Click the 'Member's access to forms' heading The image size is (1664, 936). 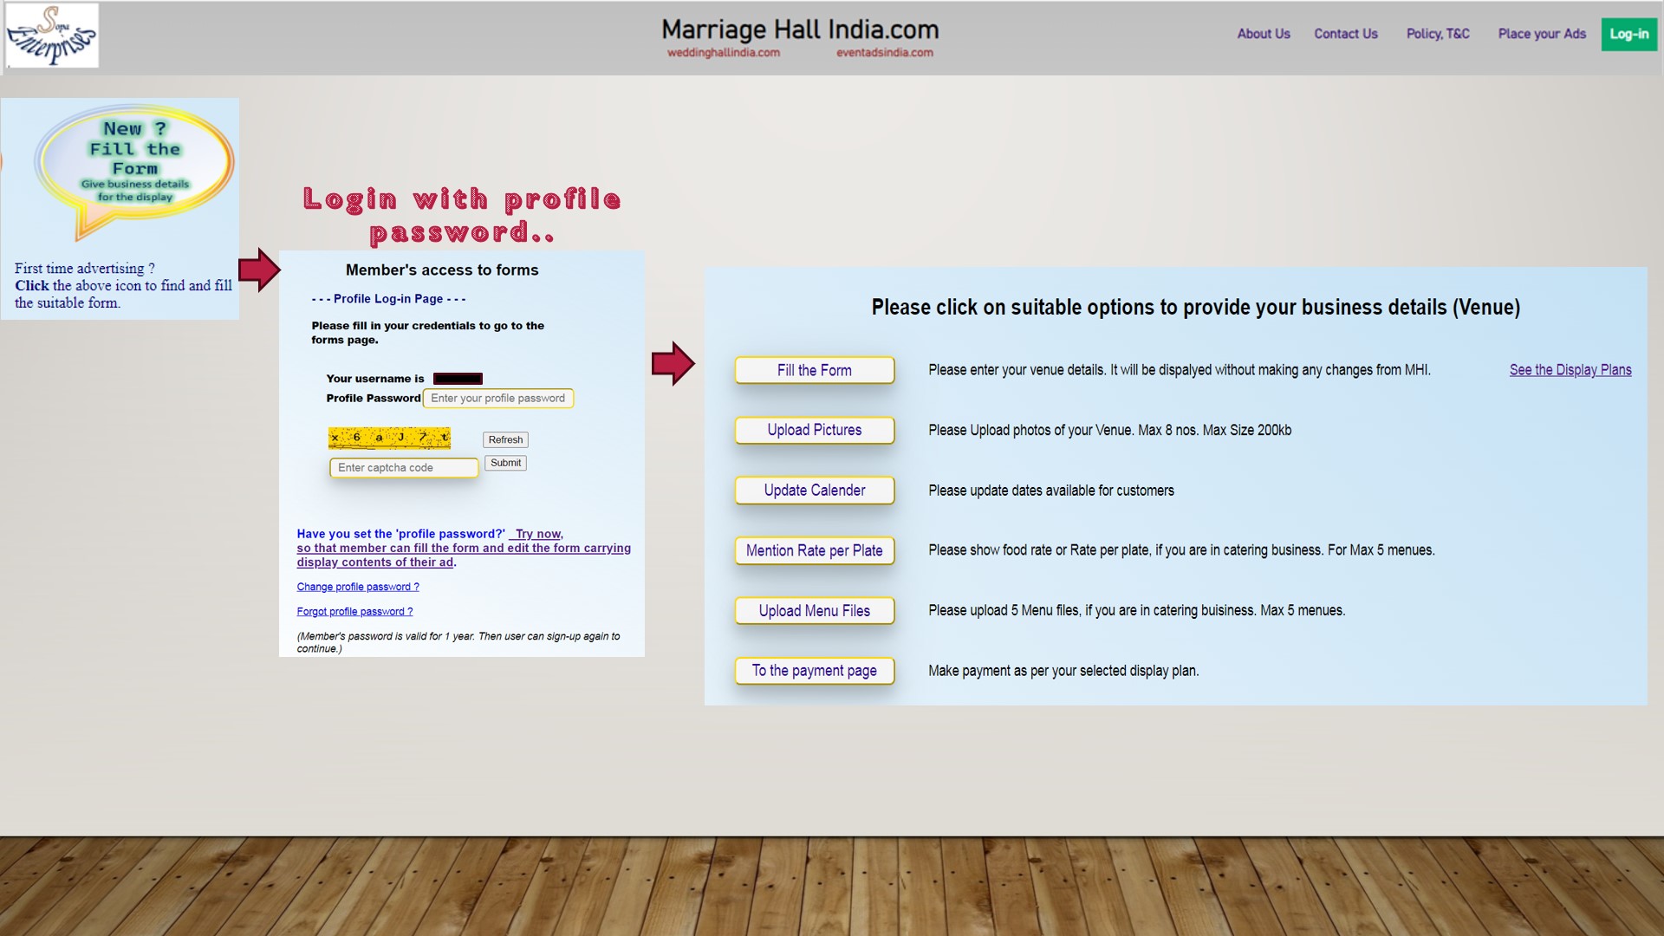442,270
